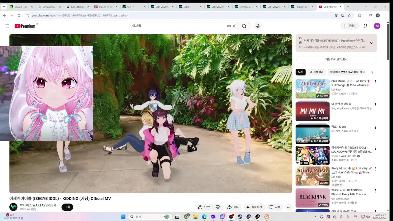This screenshot has height=221, width=393.
Task: Click the Chrome address bar URL
Action: [x=80, y=15]
